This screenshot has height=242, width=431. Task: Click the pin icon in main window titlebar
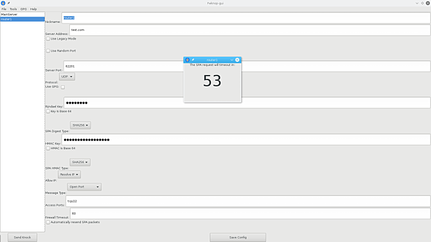pos(9,3)
